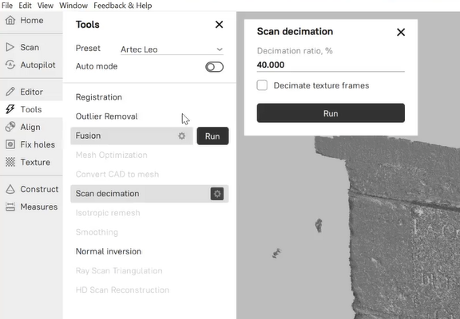This screenshot has height=319, width=460.
Task: Click the Decimation ratio value field
Action: point(331,65)
